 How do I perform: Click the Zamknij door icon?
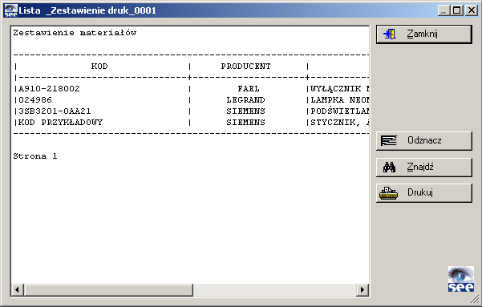pyautogui.click(x=390, y=34)
